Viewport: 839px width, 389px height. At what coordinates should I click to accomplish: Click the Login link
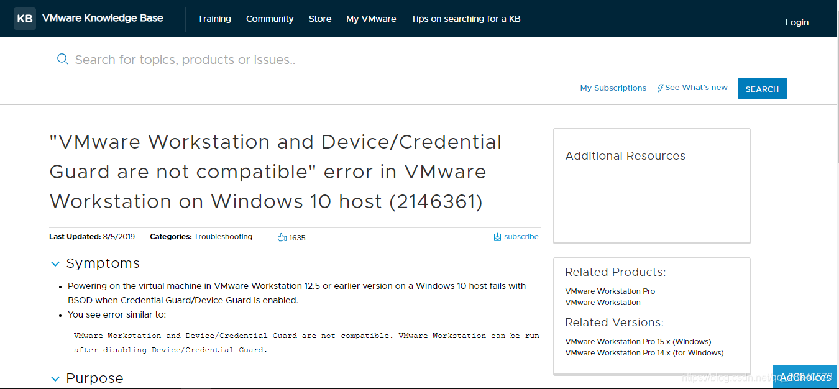(797, 22)
